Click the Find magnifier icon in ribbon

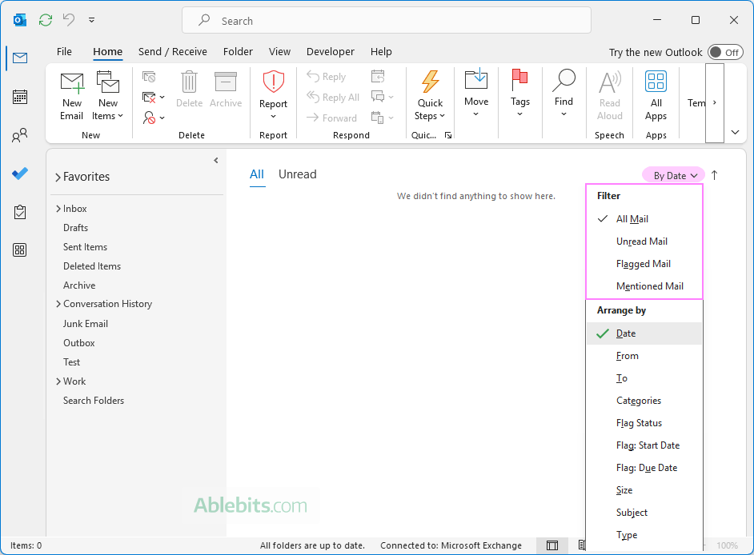(x=563, y=81)
